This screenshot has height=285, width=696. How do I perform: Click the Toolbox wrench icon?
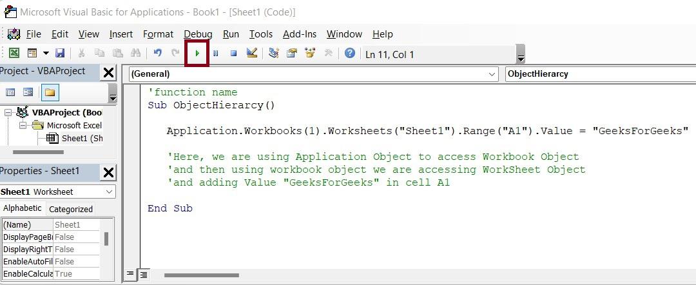329,54
